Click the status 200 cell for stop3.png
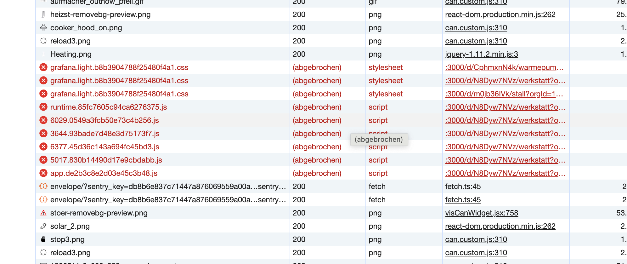This screenshot has width=627, height=264. pos(299,239)
